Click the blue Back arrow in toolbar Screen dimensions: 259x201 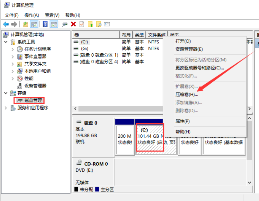click(6, 24)
